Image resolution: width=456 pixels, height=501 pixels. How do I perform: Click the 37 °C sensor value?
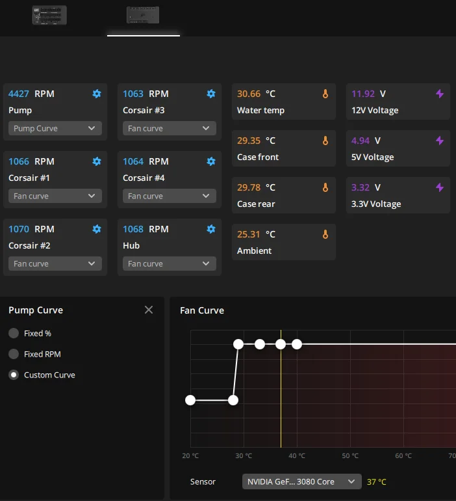377,482
